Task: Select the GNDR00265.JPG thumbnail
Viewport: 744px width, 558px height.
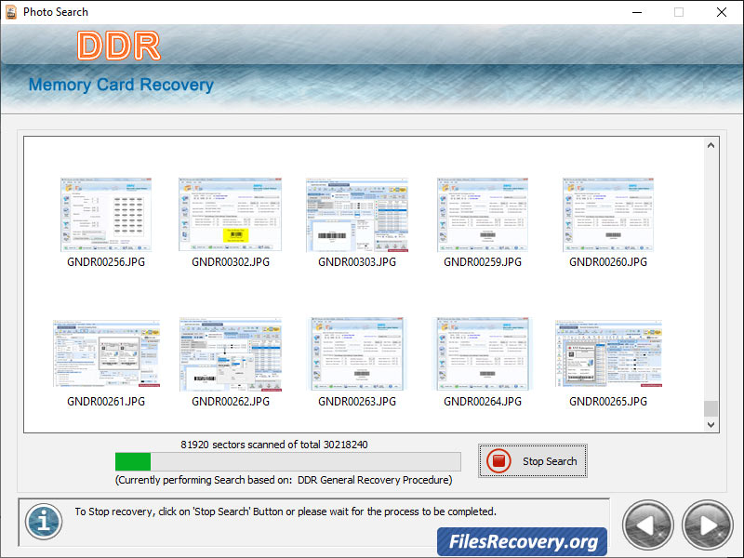Action: [x=607, y=356]
